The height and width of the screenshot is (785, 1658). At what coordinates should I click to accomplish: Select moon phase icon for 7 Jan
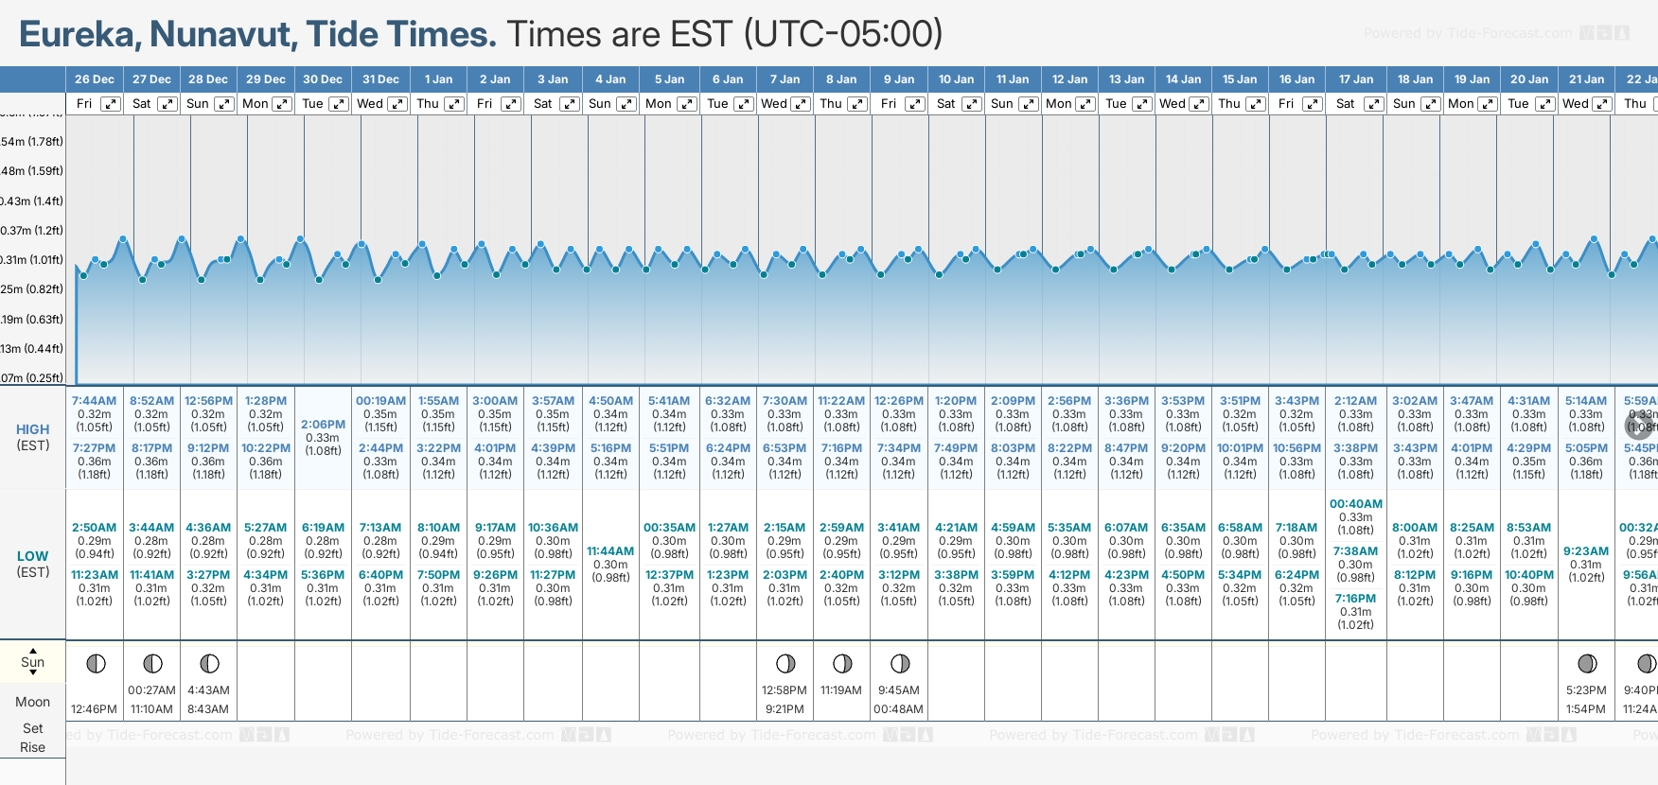click(785, 664)
